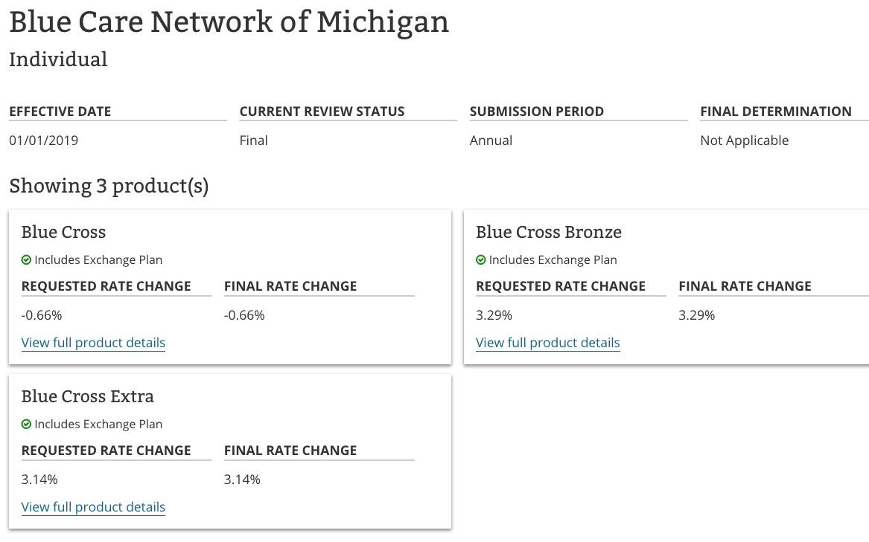Viewport: 869px width, 542px height.
Task: Click the Blue Cross Bronze checkmark icon
Action: coord(480,260)
